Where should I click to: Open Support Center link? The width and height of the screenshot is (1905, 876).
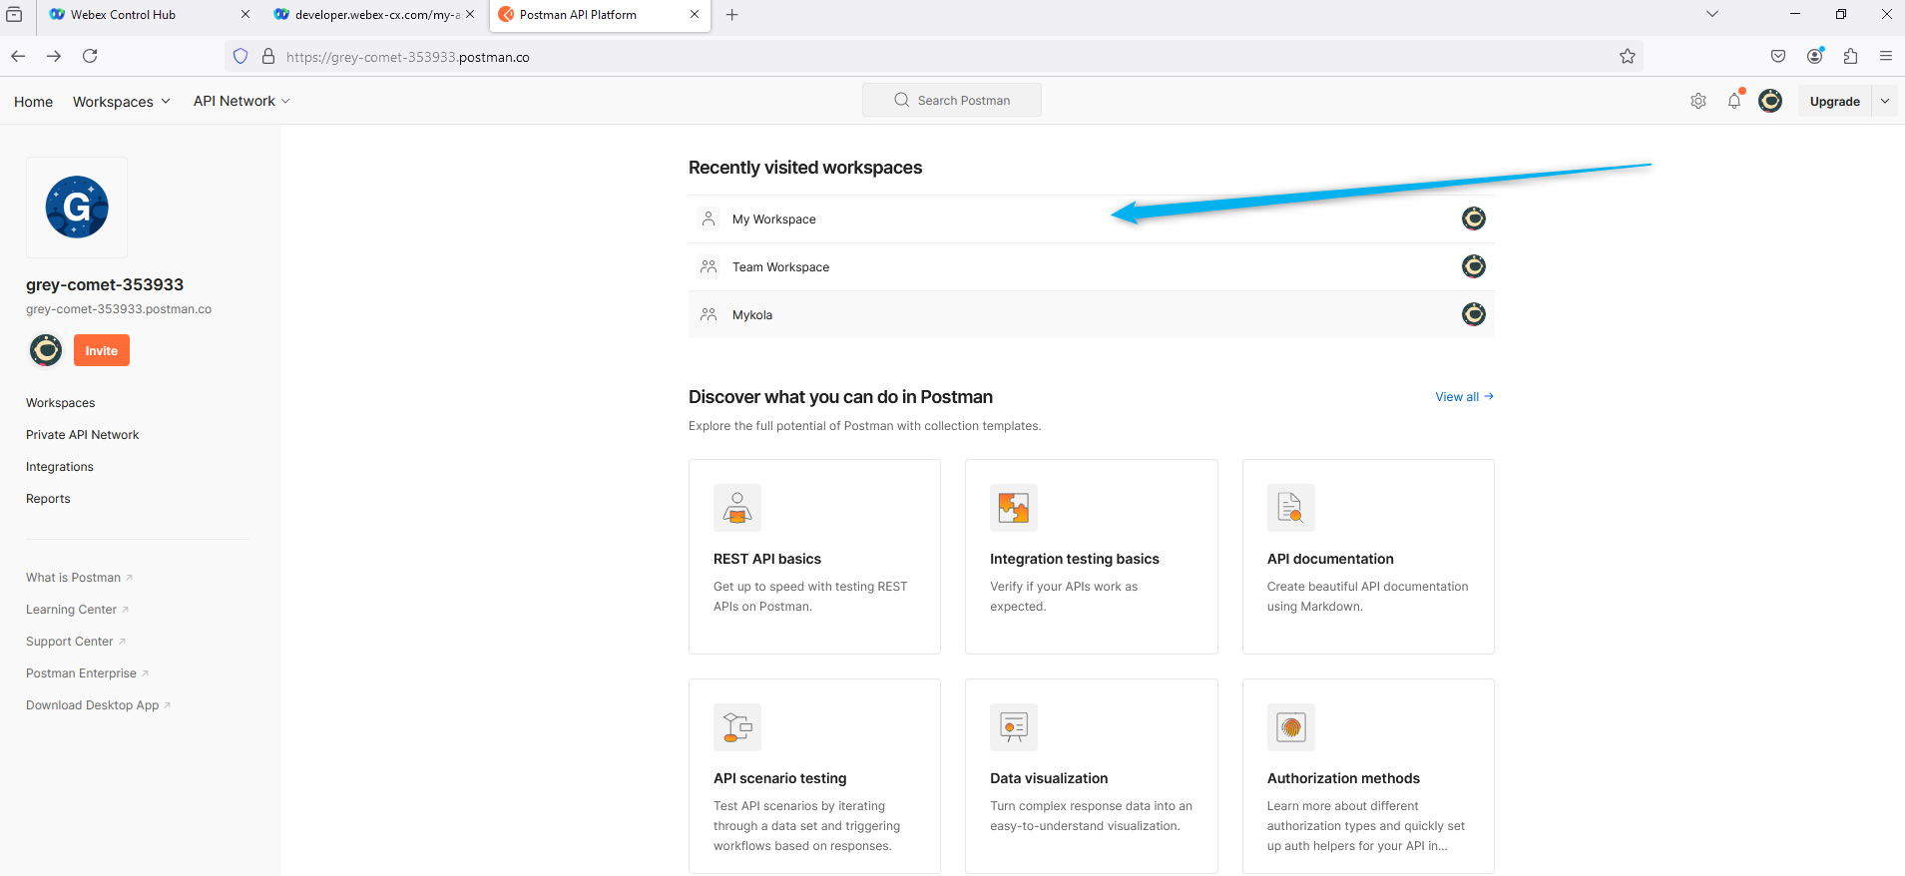click(x=76, y=642)
